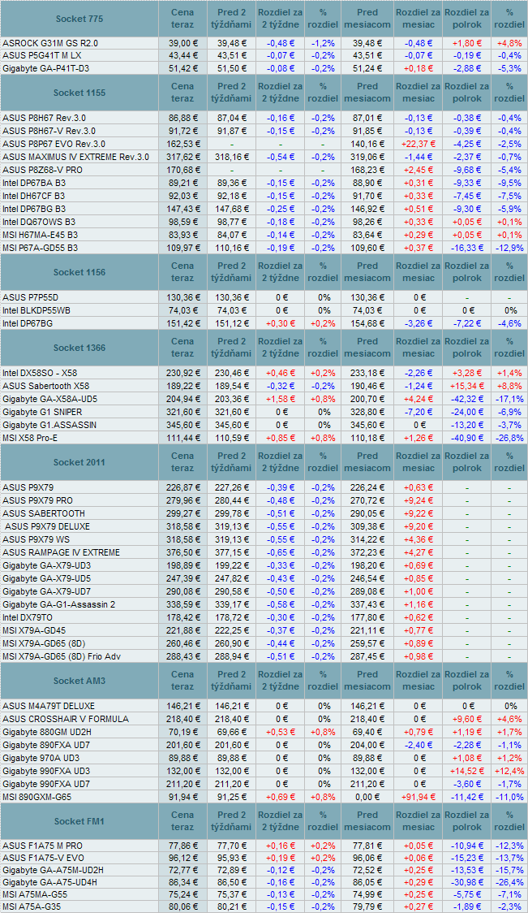Select the -26,8% value for MSI X58 Pro-E
Screen dimensions: 528x913
pos(509,437)
